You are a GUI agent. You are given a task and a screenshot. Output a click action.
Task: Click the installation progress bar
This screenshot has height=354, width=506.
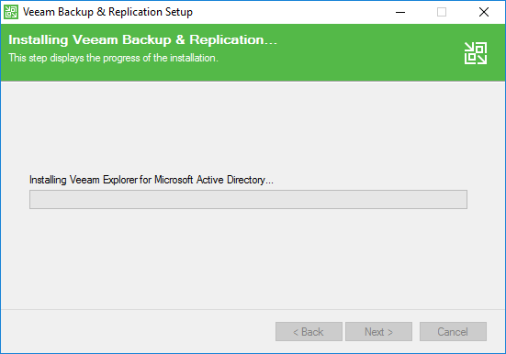[x=248, y=199]
